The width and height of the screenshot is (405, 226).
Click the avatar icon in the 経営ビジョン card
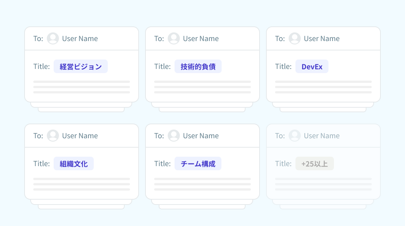click(53, 38)
